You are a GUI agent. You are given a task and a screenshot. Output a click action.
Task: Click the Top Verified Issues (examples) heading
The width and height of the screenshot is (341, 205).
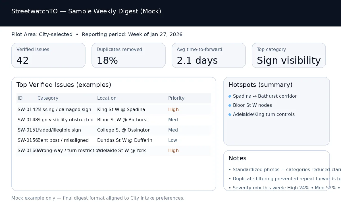tap(64, 85)
